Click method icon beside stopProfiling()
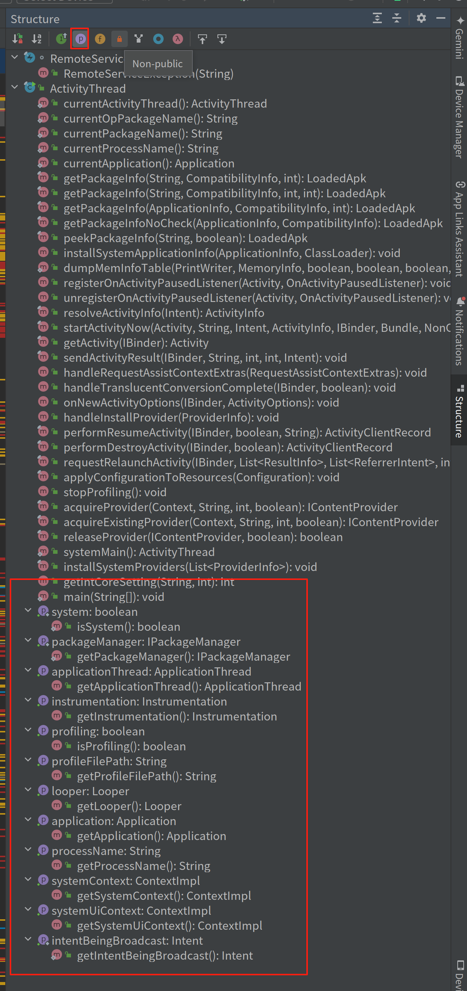Image resolution: width=467 pixels, height=991 pixels. tap(43, 492)
